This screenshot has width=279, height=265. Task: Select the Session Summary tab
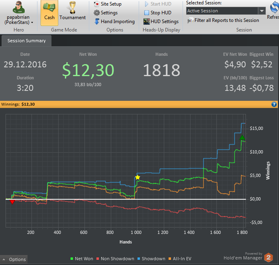click(x=27, y=41)
